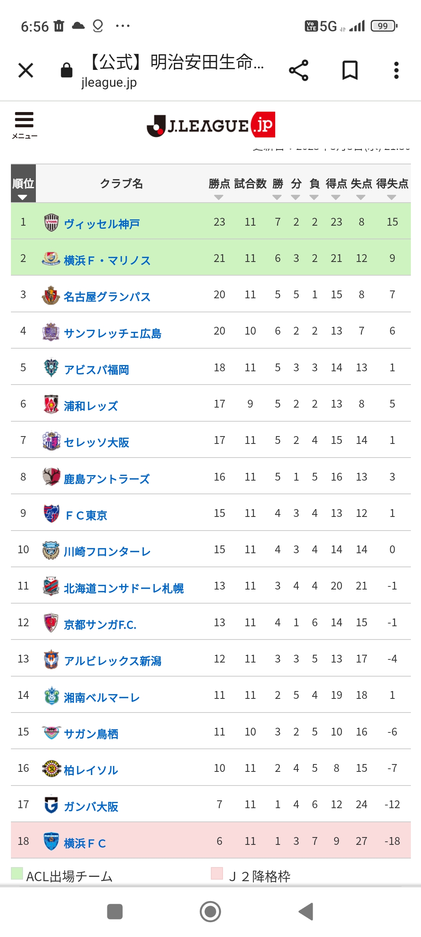Close the browser tab with X
The width and height of the screenshot is (421, 937).
[26, 71]
